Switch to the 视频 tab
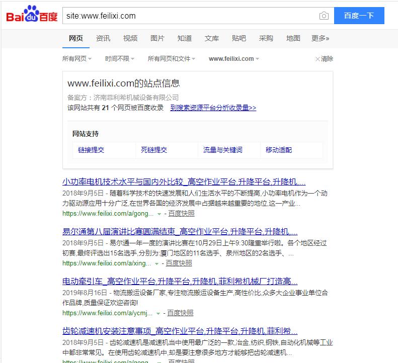 coord(130,38)
